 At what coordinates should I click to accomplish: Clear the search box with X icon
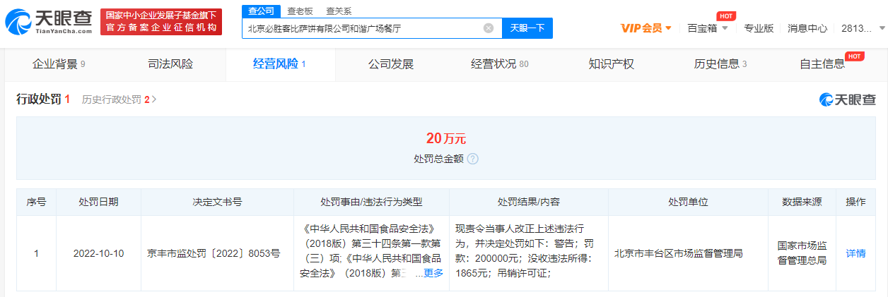point(489,28)
